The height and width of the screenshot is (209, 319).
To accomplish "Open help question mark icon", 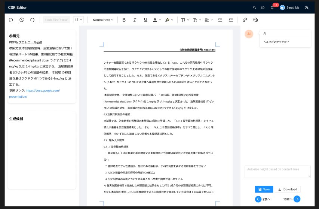I will click(x=263, y=7).
